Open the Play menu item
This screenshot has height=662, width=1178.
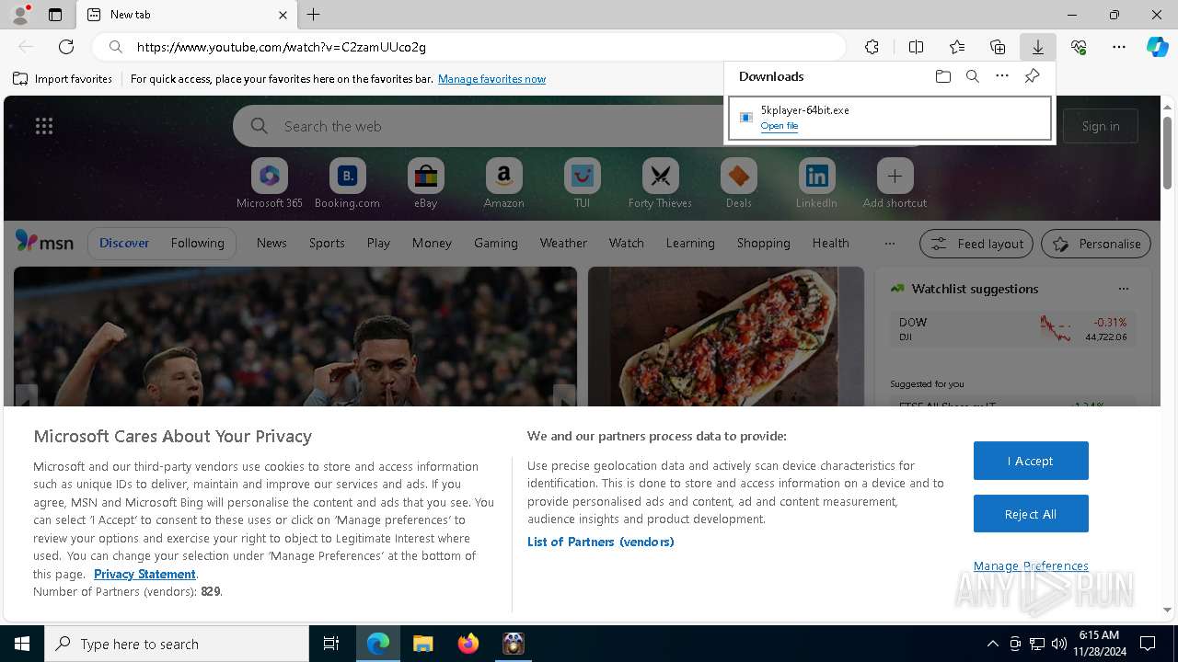click(x=378, y=243)
